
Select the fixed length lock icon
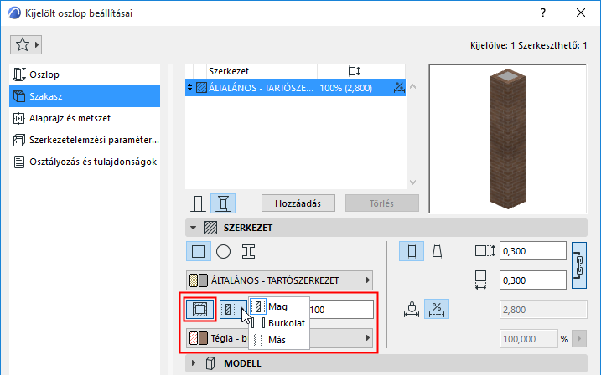[x=412, y=309]
